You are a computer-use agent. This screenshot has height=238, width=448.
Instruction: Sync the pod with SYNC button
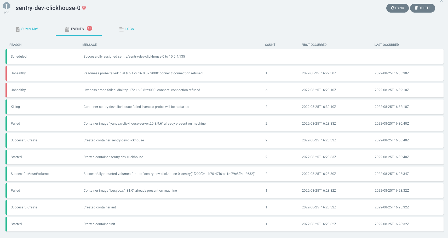pos(397,8)
